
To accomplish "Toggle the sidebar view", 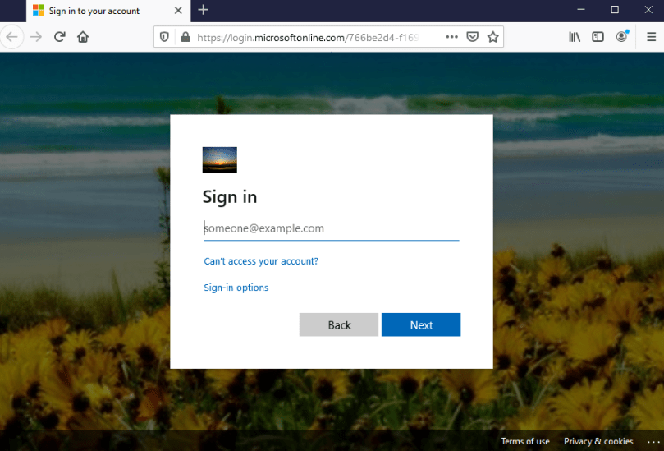I will pos(598,37).
